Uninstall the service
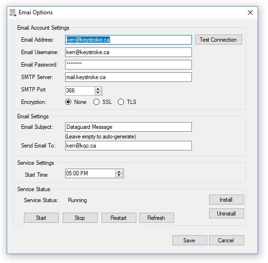268x263 pixels. coord(226,213)
